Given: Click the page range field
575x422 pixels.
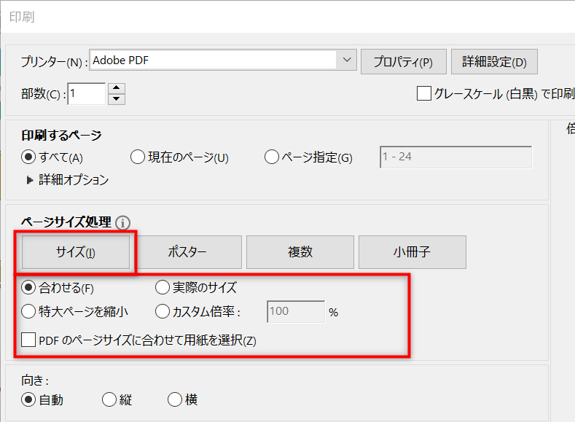Looking at the screenshot, I should pyautogui.click(x=455, y=157).
